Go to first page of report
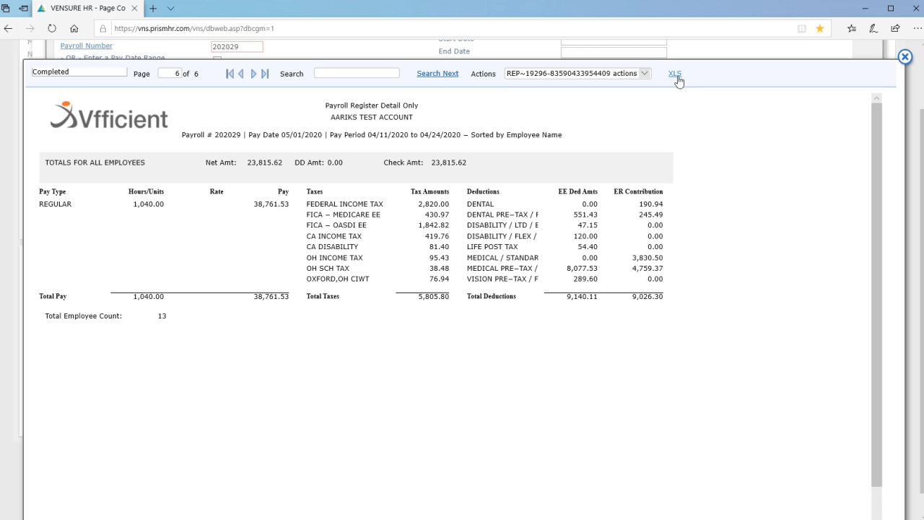 pos(230,74)
